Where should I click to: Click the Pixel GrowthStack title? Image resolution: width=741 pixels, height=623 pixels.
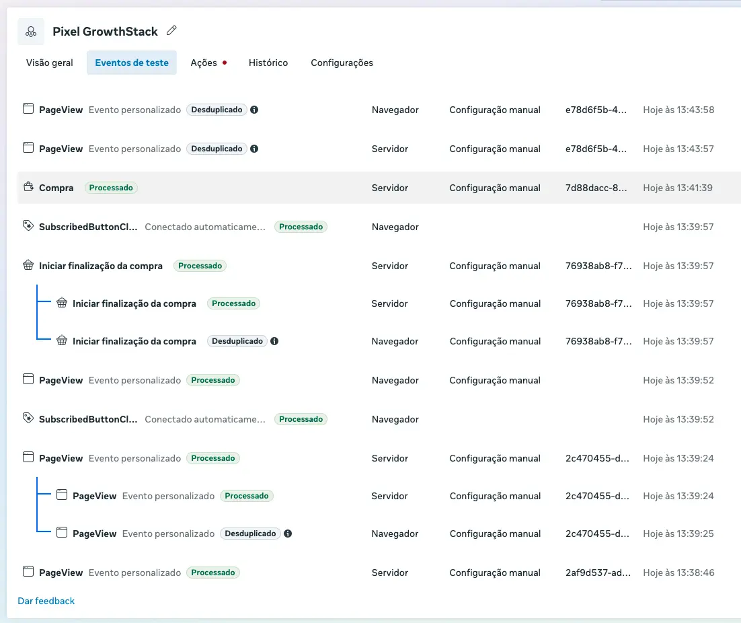coord(105,31)
